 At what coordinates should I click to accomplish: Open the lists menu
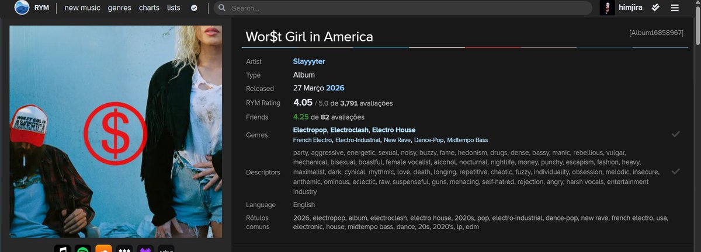tap(173, 8)
